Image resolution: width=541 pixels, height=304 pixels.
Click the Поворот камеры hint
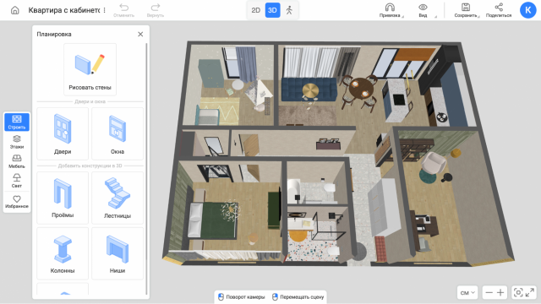point(242,296)
